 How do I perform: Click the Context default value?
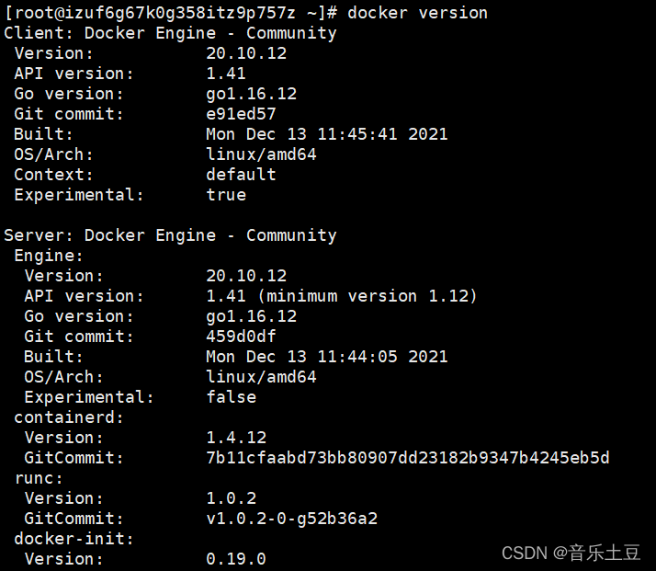241,175
